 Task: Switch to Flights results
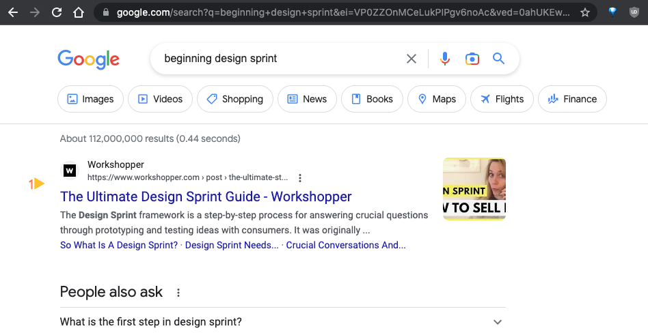pyautogui.click(x=502, y=99)
